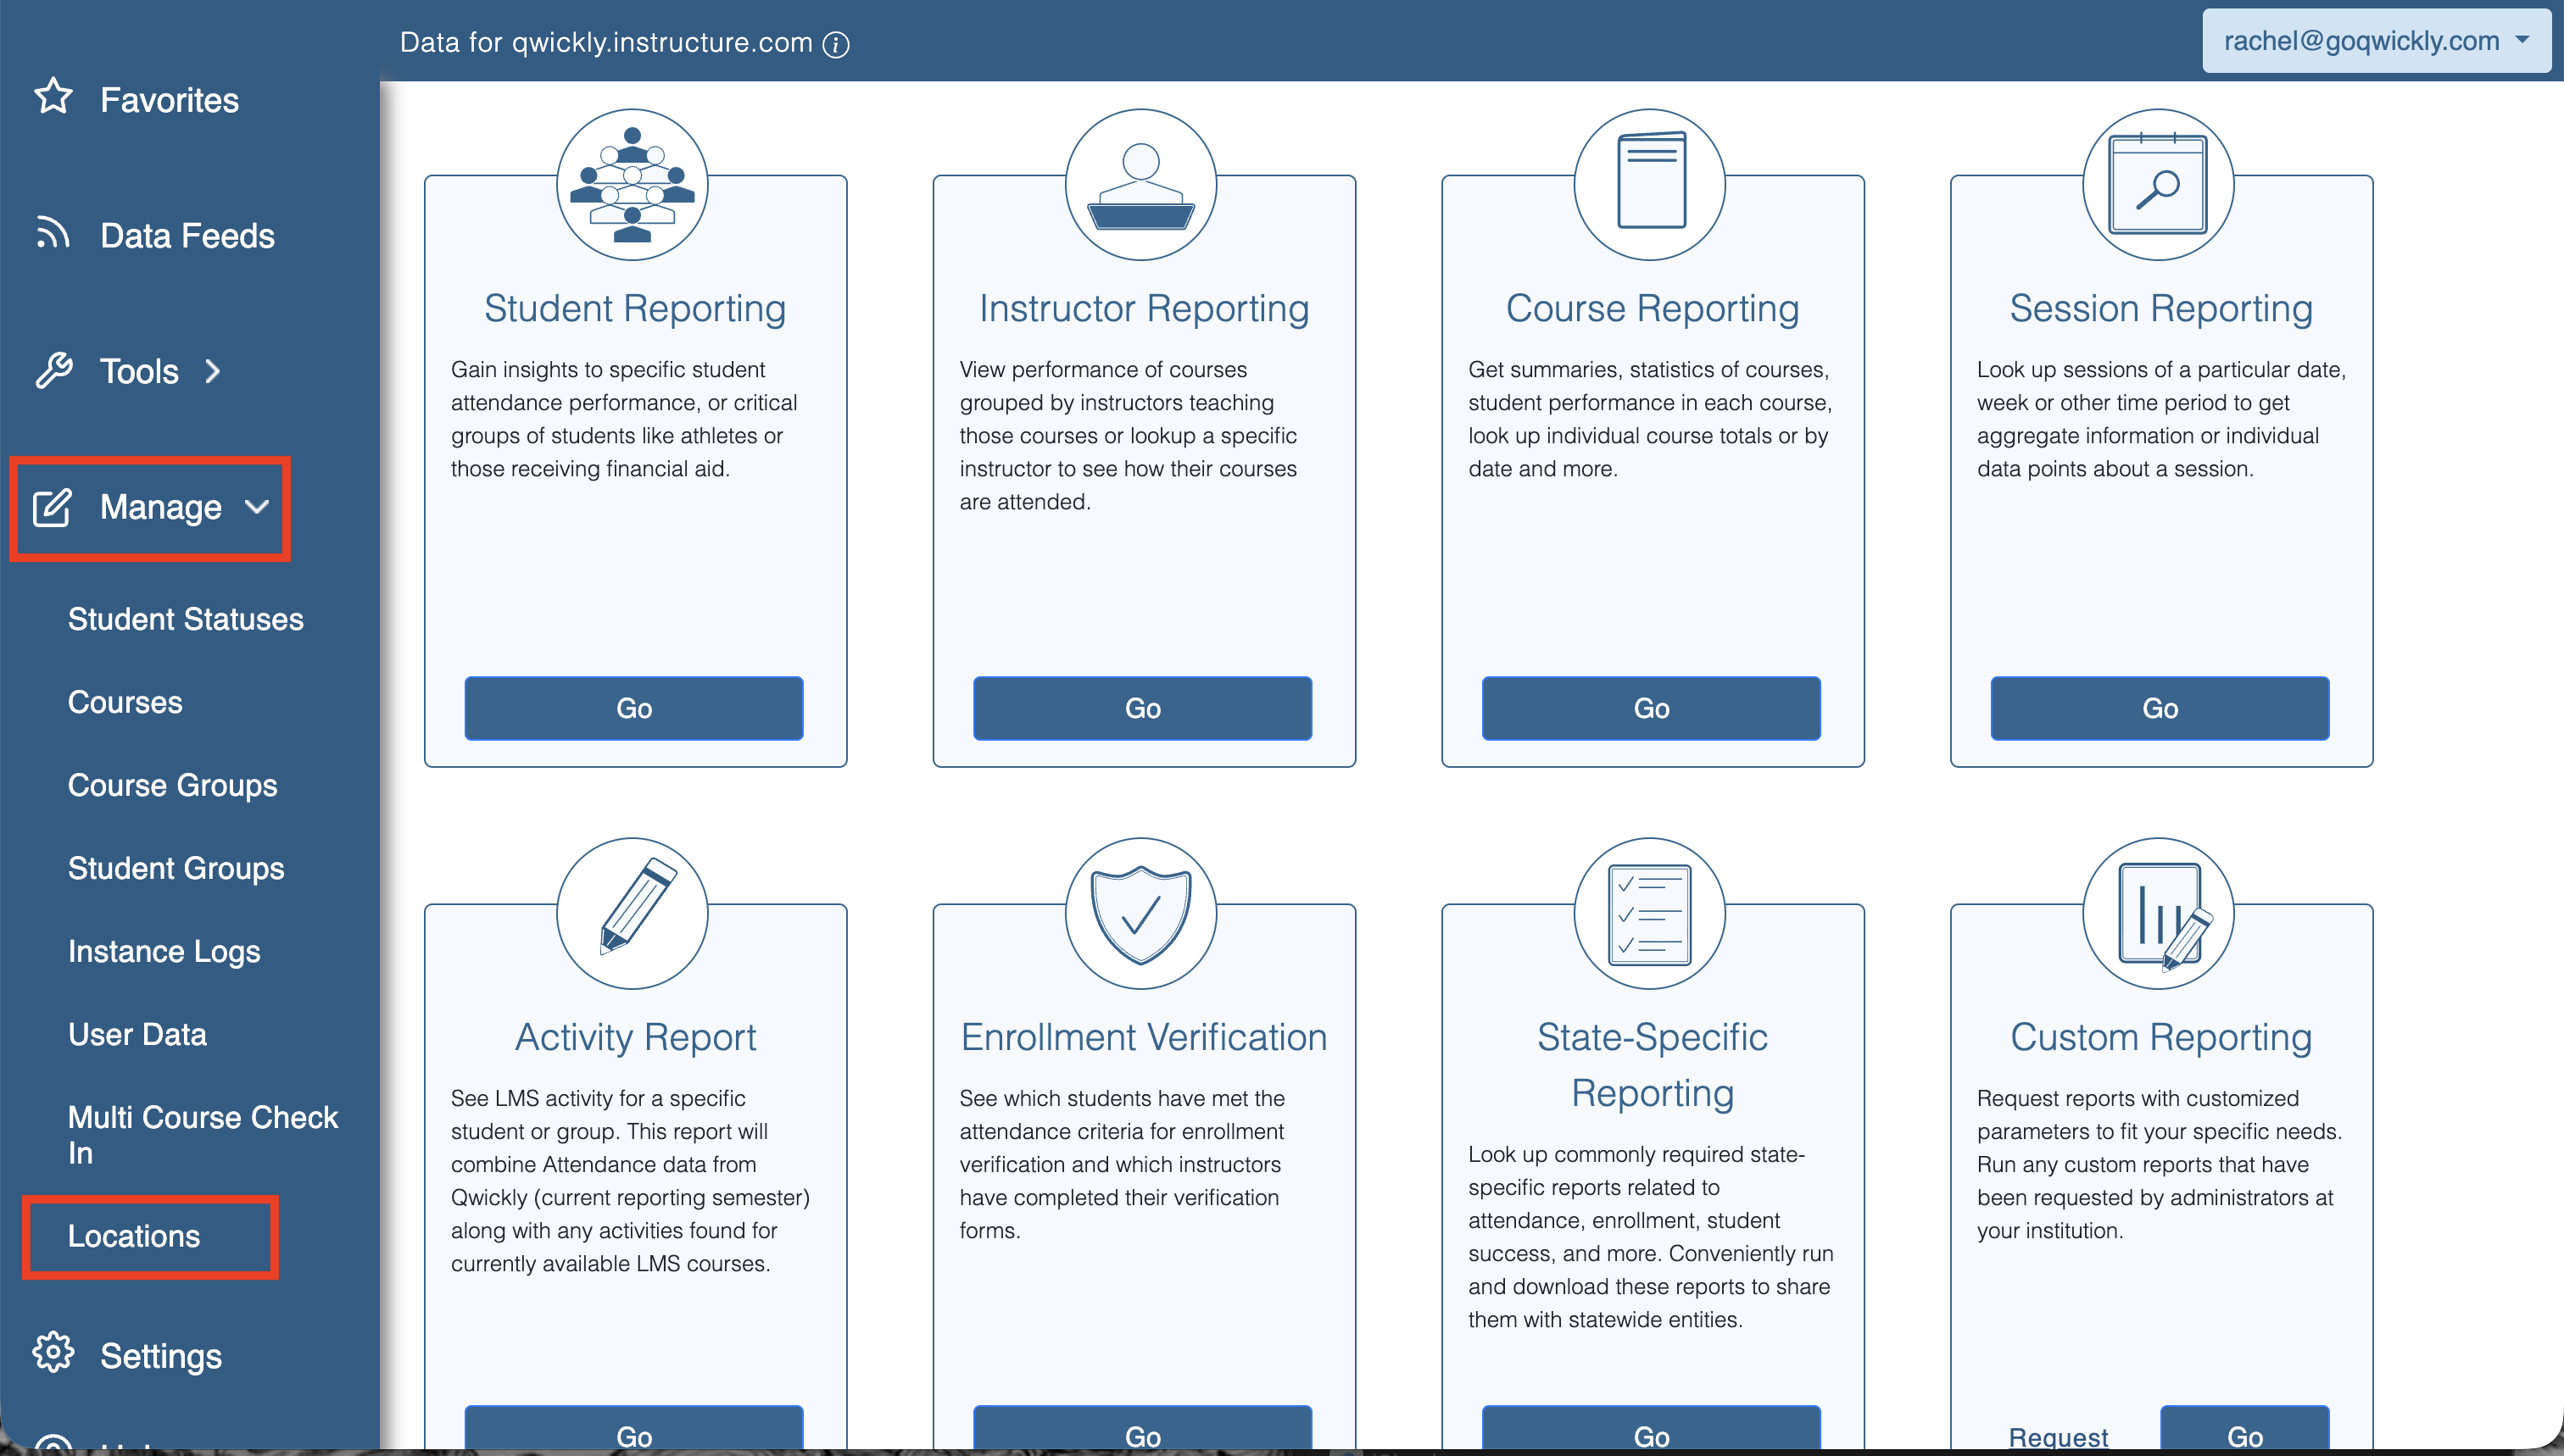Click the Instructor Reporting podium icon

1141,185
